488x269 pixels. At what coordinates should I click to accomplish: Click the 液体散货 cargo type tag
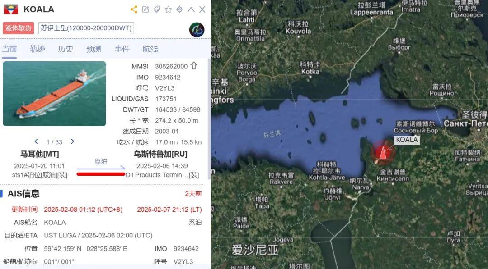point(19,28)
